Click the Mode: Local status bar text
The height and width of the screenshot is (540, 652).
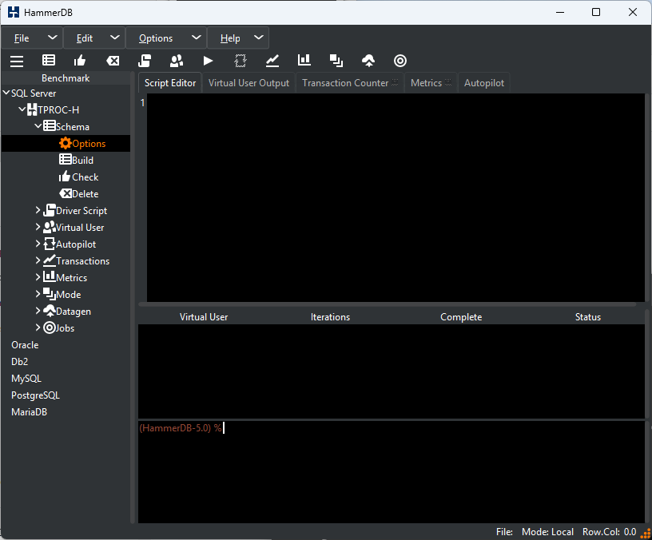tap(547, 532)
